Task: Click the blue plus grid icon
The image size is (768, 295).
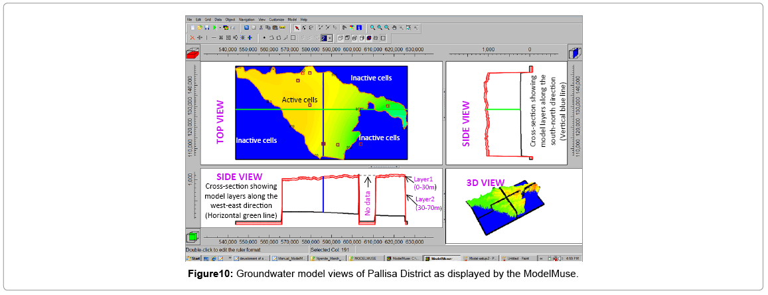Action: point(250,38)
